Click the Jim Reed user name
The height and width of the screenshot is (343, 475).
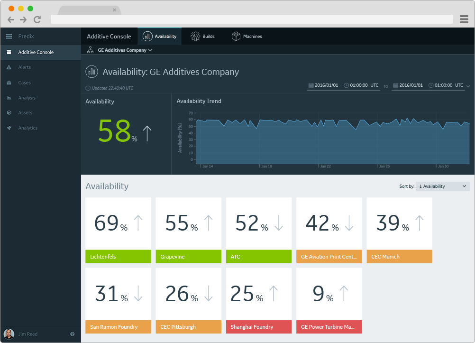[28, 334]
